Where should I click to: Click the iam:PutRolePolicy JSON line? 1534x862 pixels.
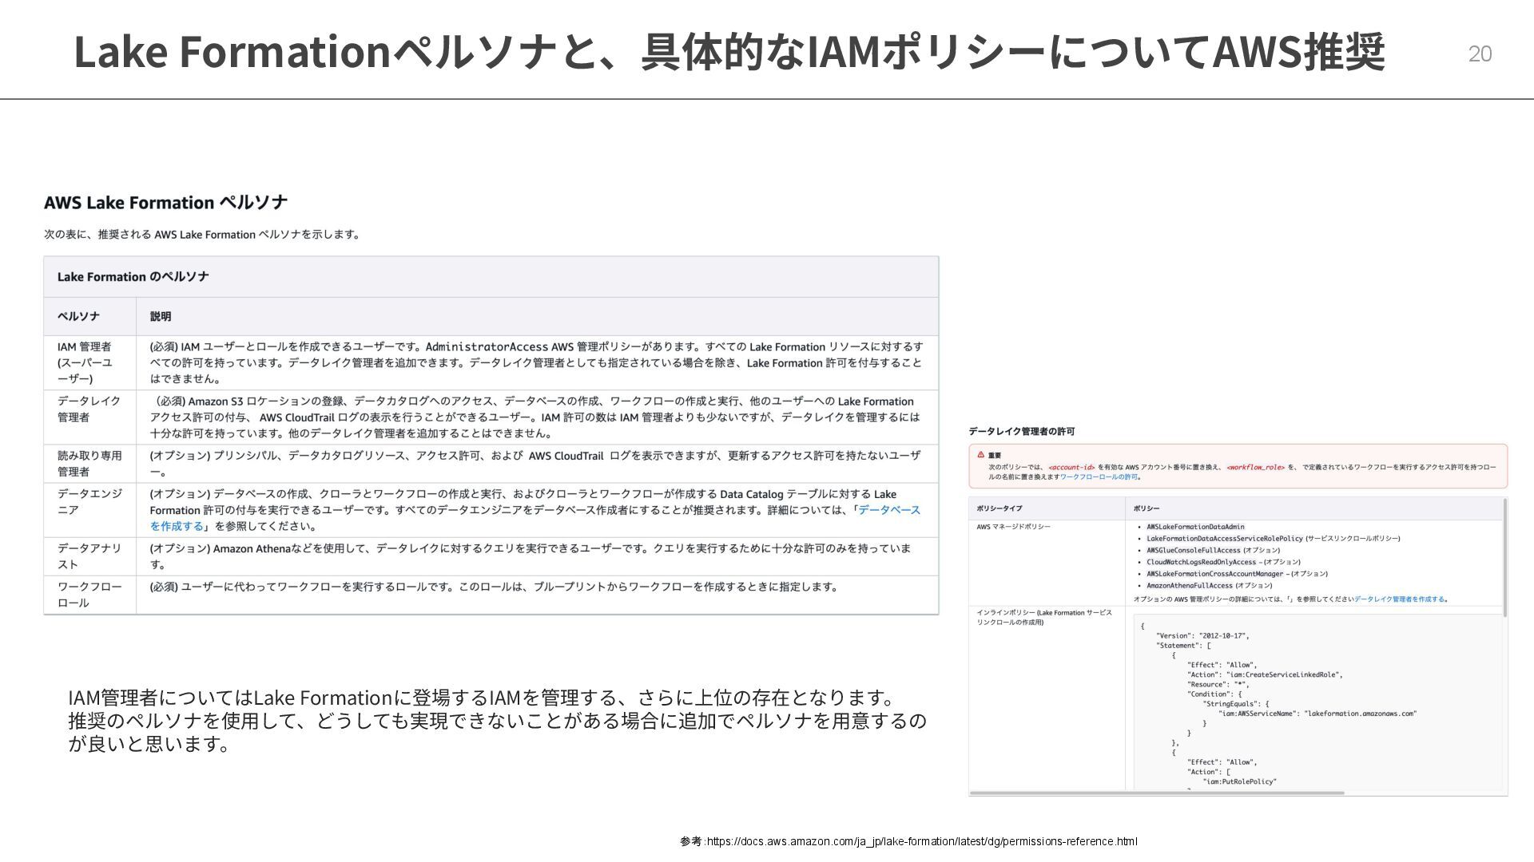pos(1239,781)
